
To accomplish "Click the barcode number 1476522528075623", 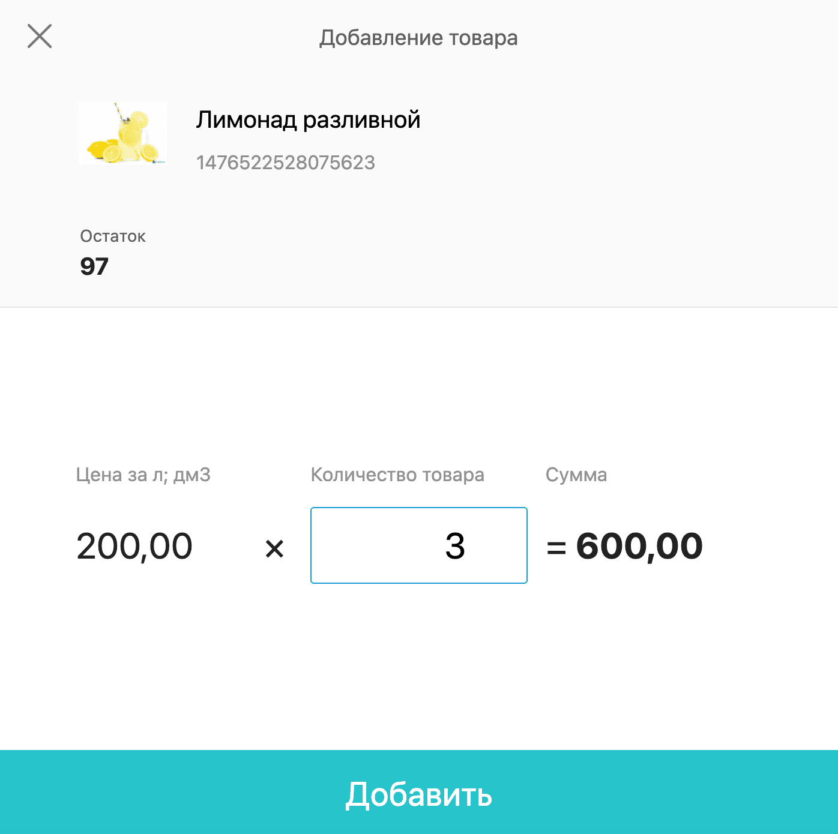I will (x=286, y=161).
